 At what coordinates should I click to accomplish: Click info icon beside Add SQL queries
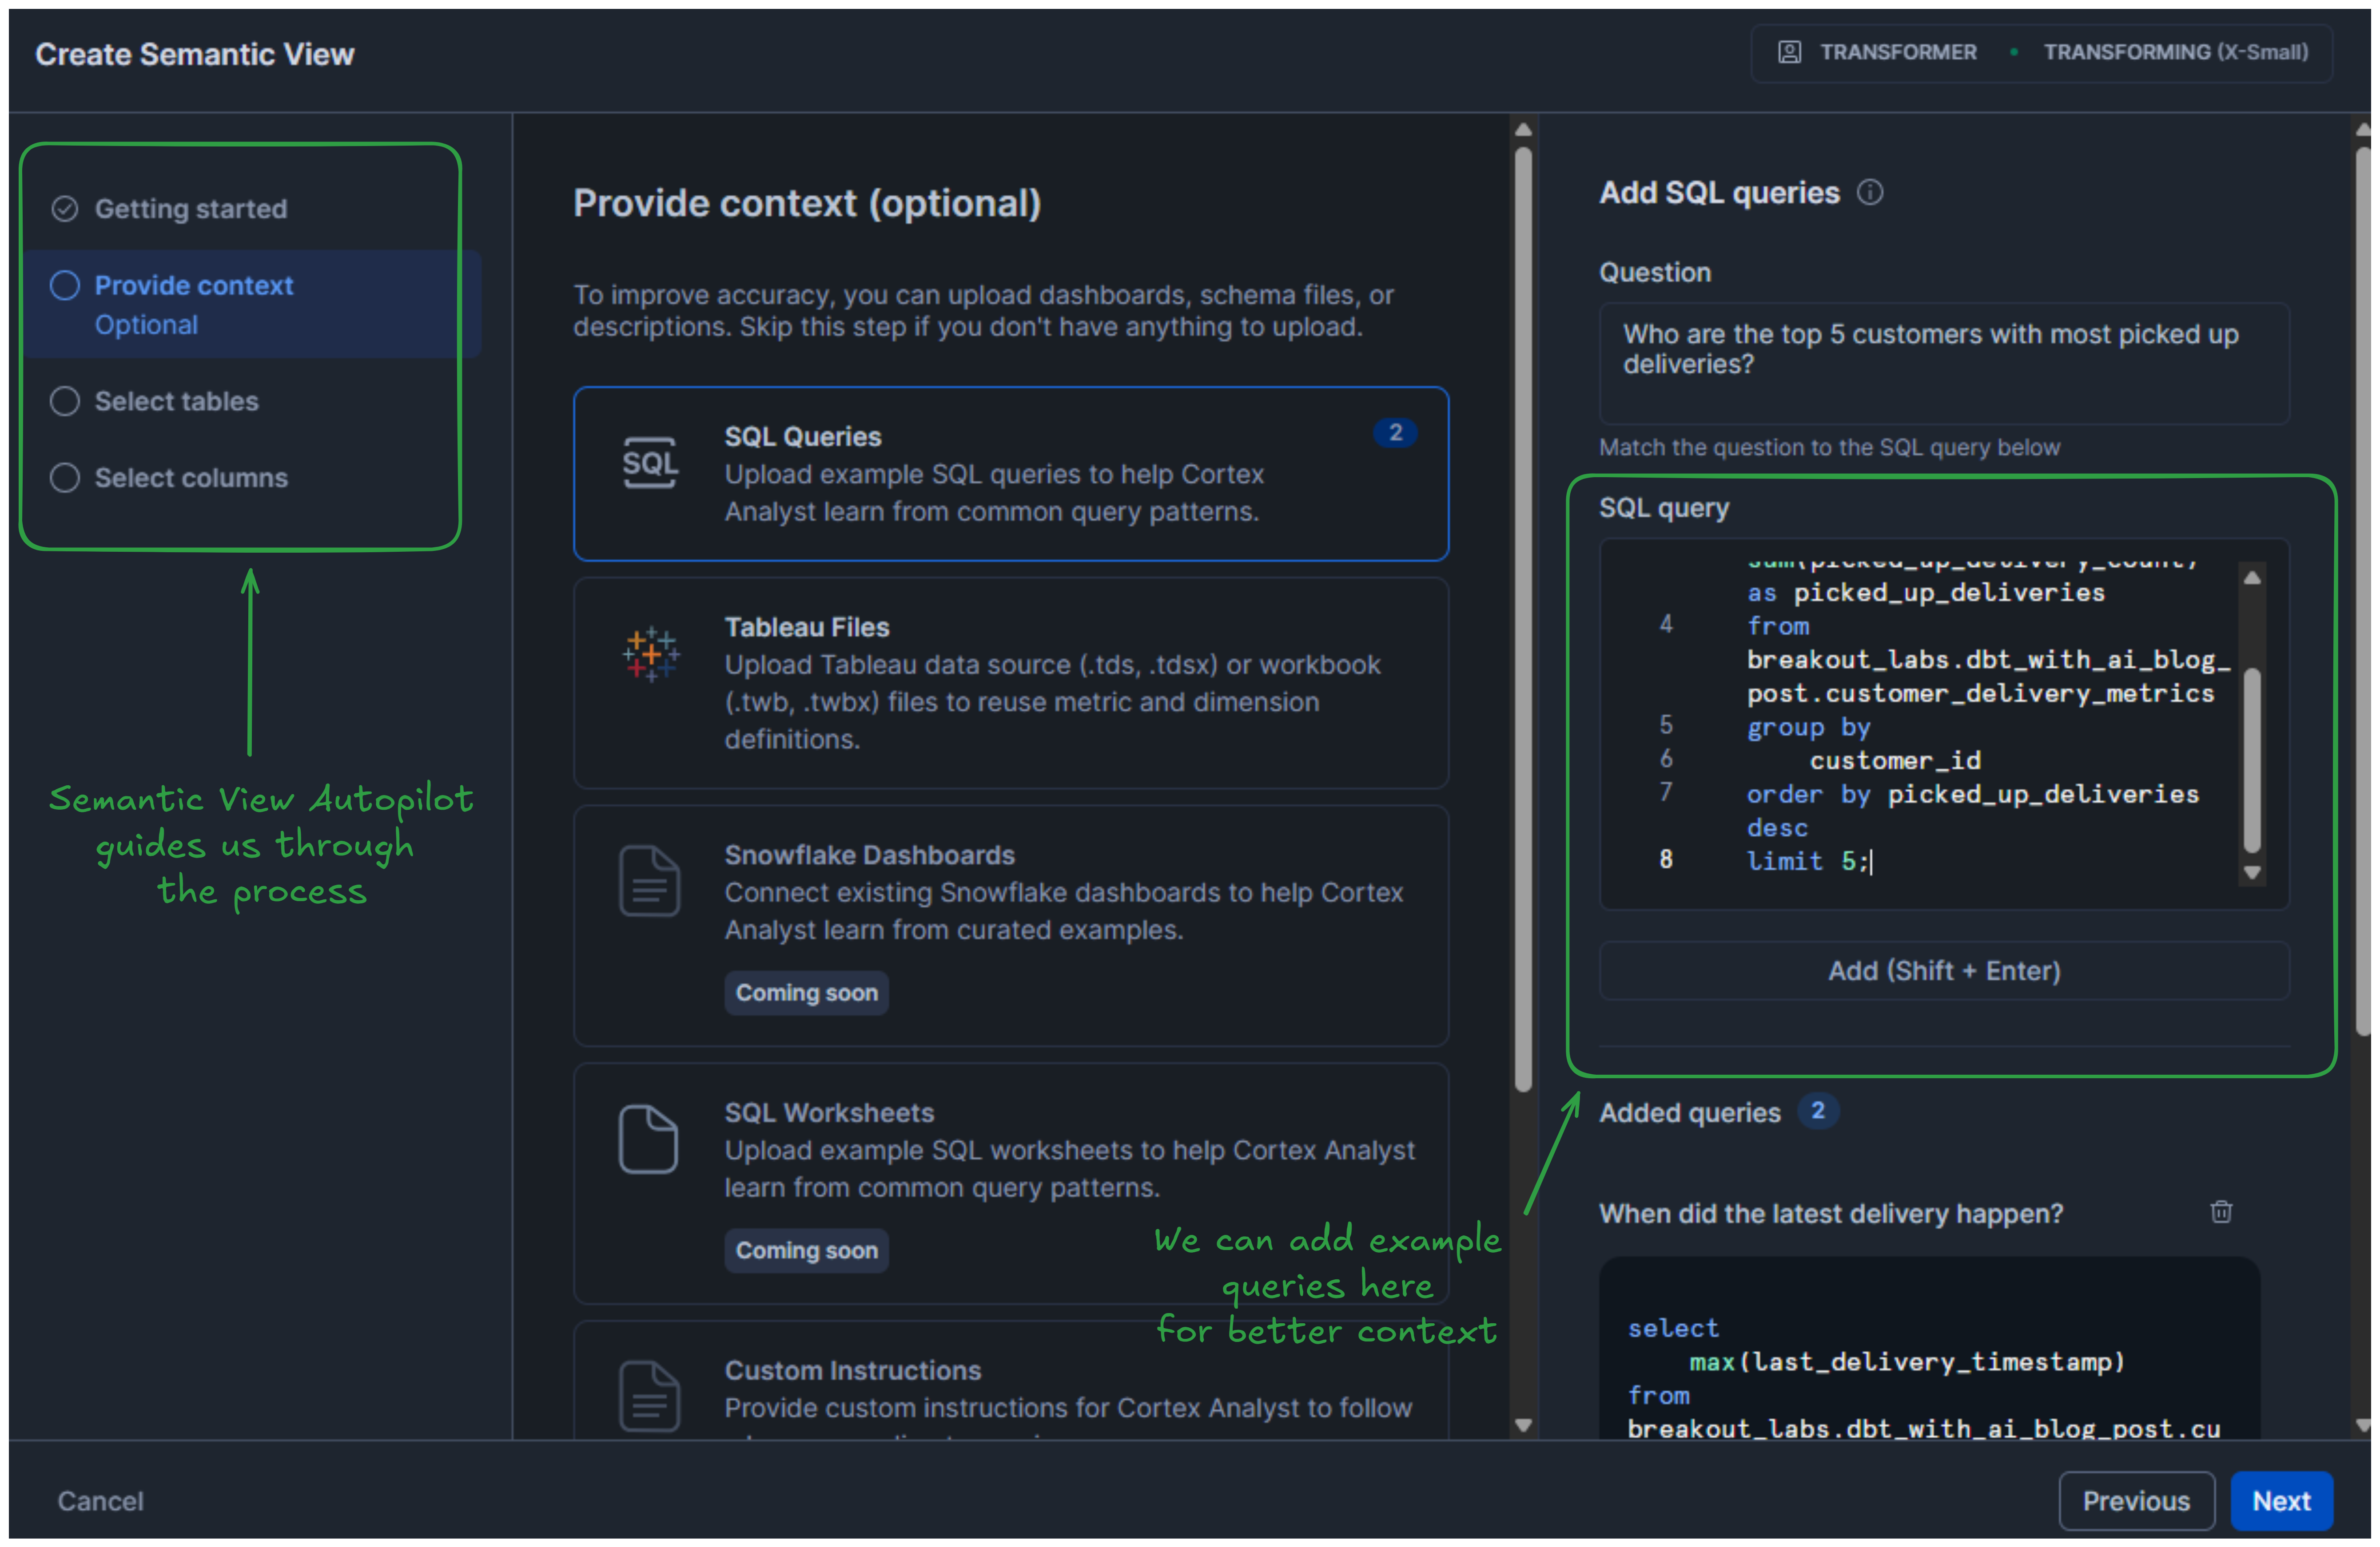pyautogui.click(x=1869, y=192)
